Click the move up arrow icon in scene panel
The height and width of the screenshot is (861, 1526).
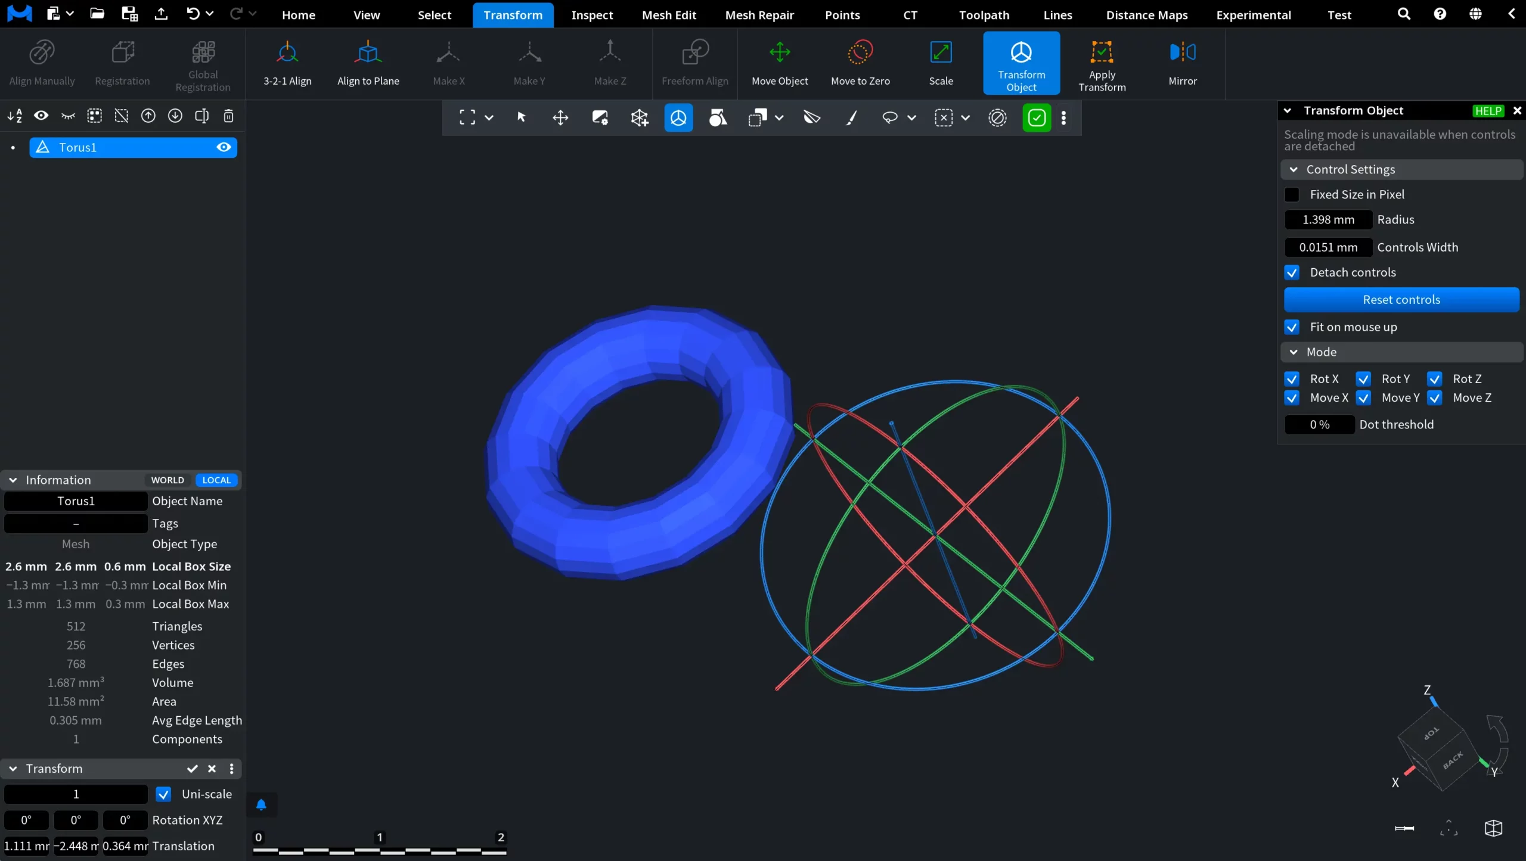pos(148,116)
